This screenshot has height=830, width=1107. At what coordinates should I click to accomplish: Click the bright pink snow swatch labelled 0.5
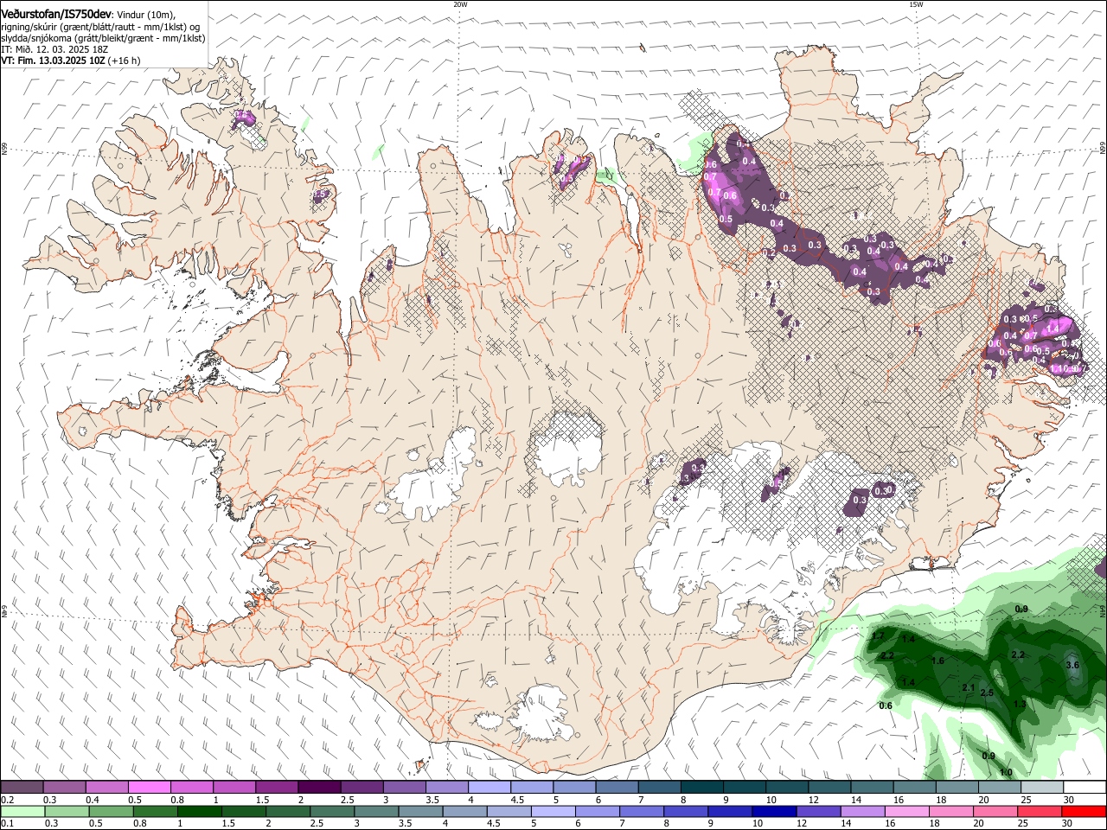click(x=149, y=788)
